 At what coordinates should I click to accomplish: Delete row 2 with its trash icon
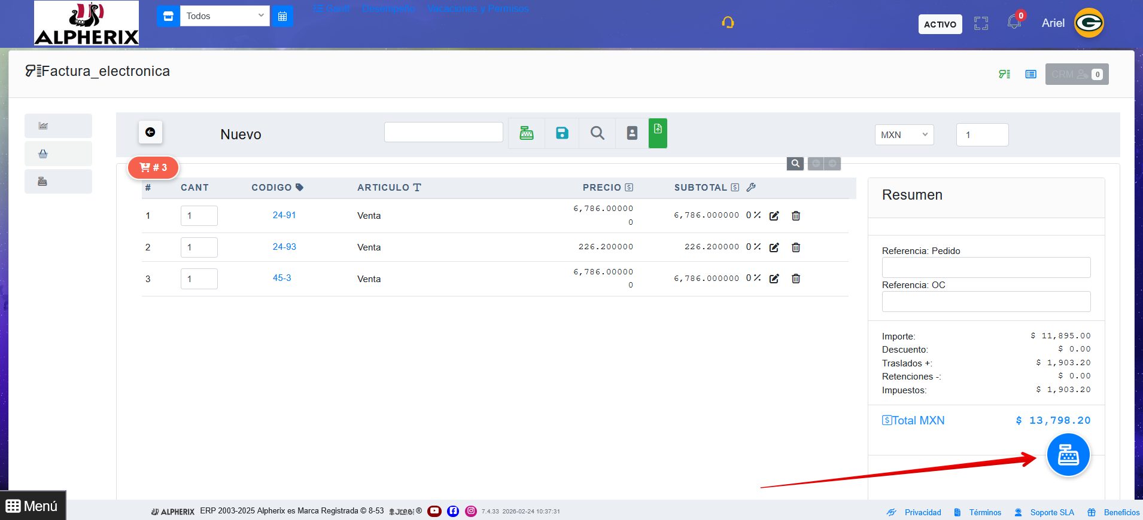(796, 247)
